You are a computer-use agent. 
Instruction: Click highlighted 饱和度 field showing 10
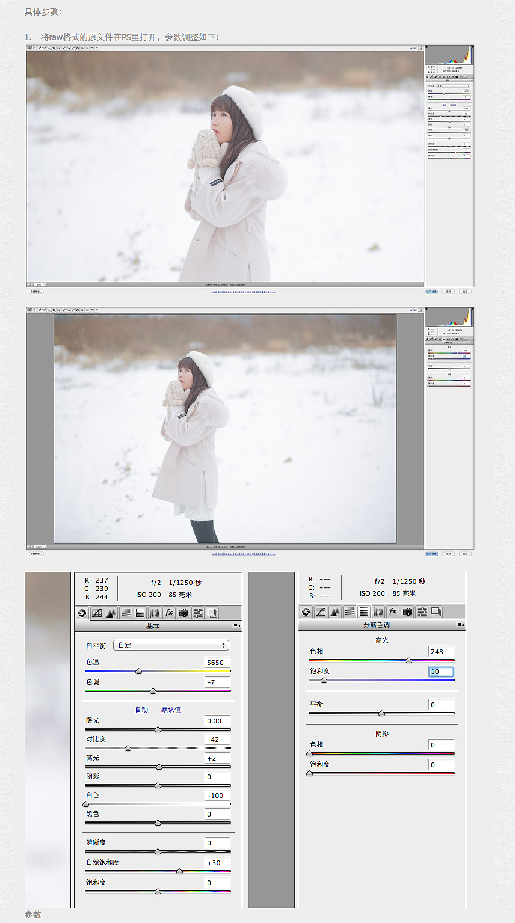pyautogui.click(x=441, y=671)
